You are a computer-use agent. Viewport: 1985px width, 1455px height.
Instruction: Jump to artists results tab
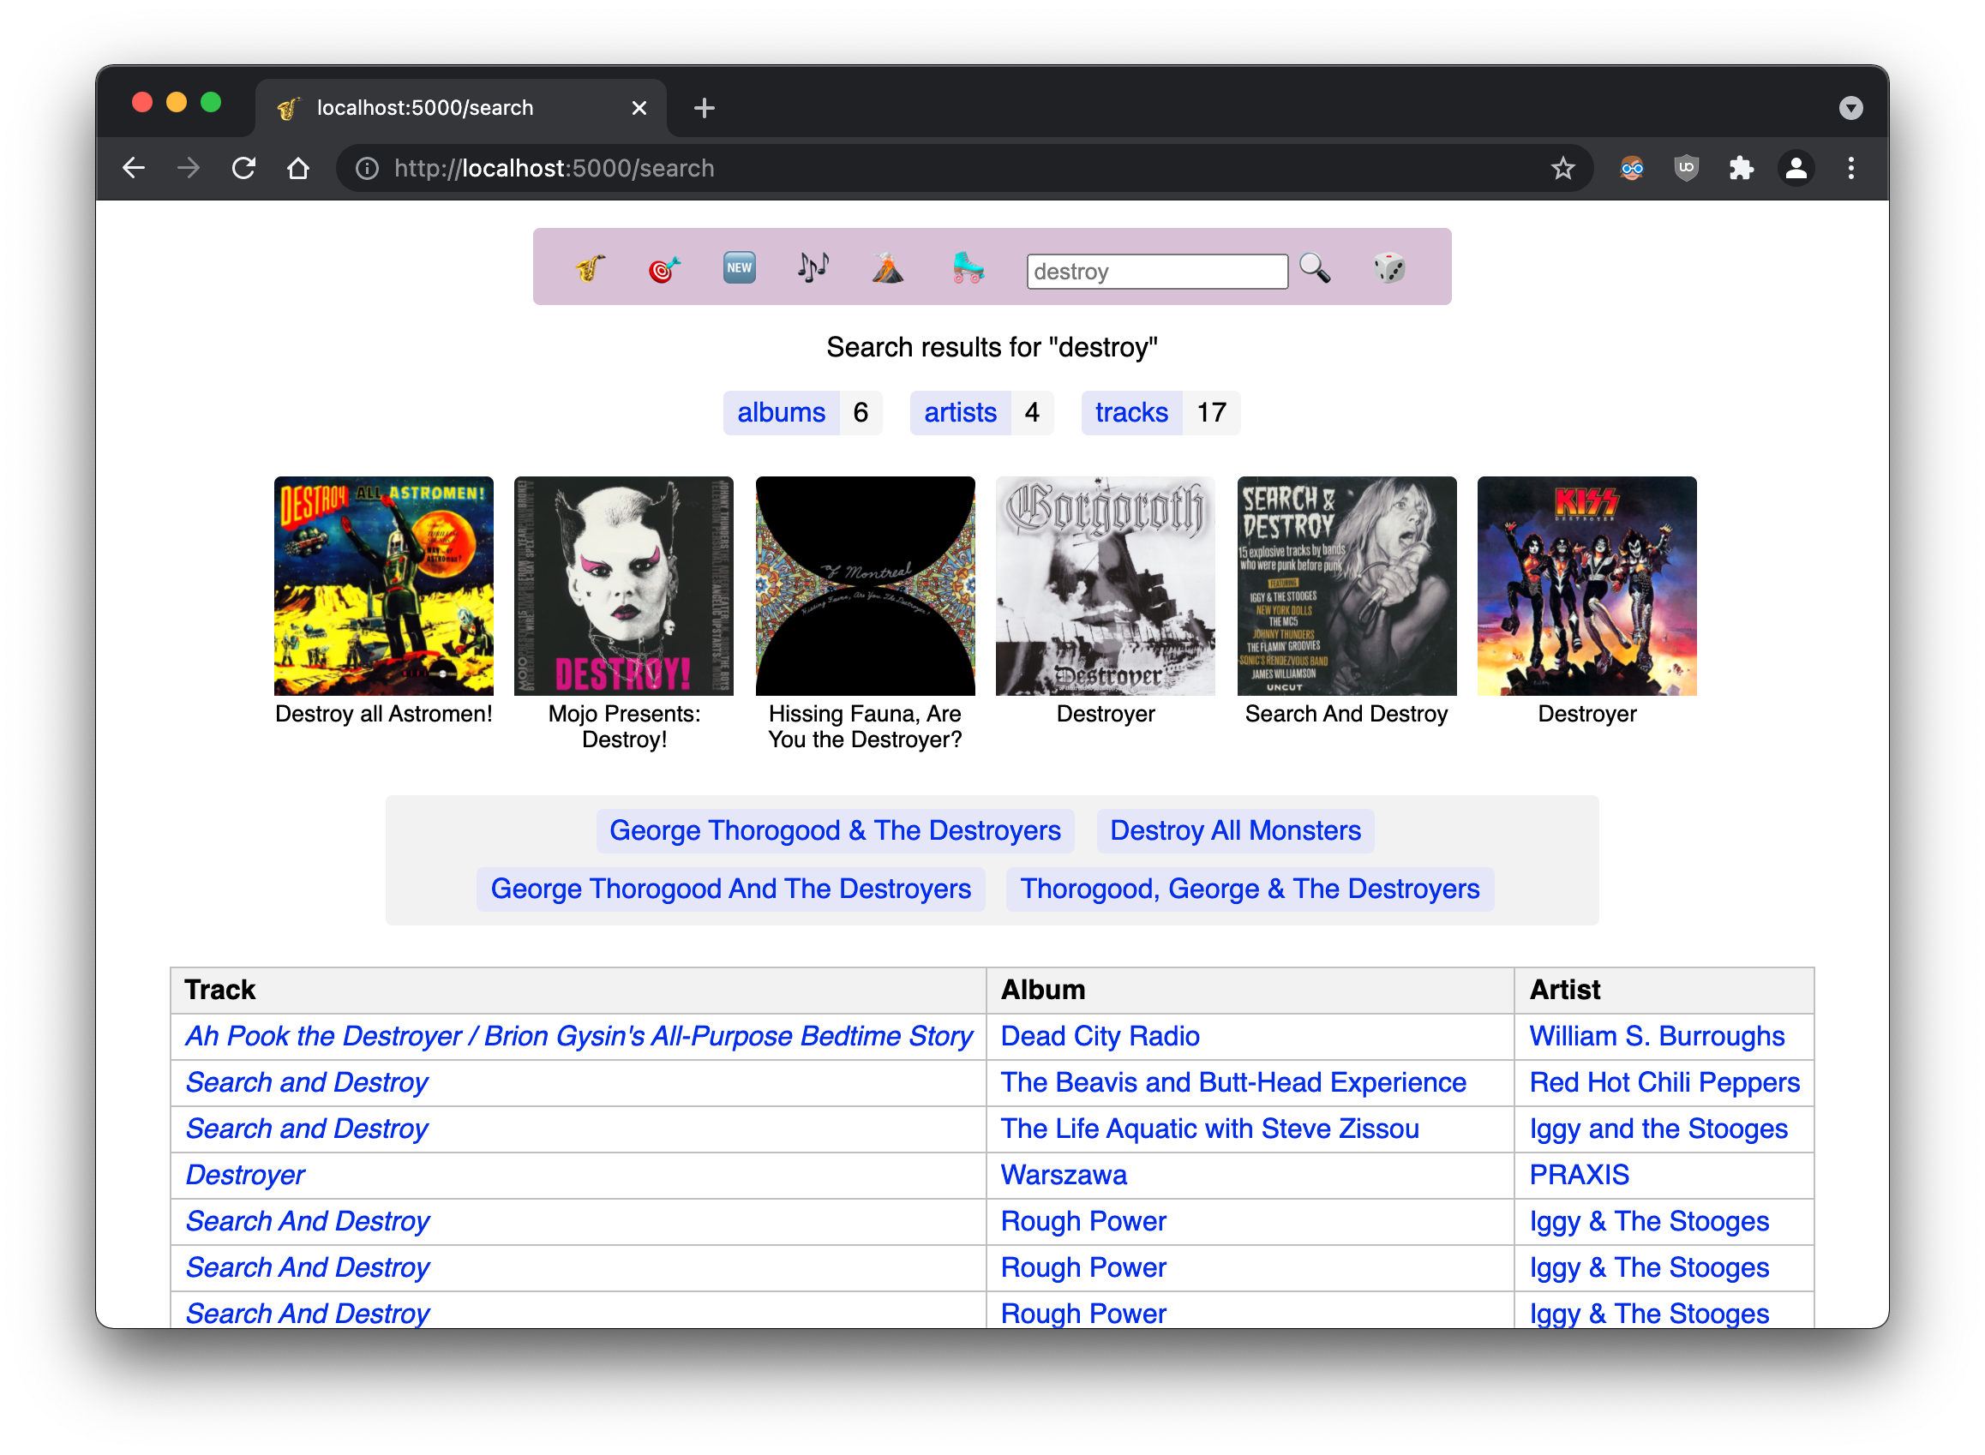coord(959,413)
